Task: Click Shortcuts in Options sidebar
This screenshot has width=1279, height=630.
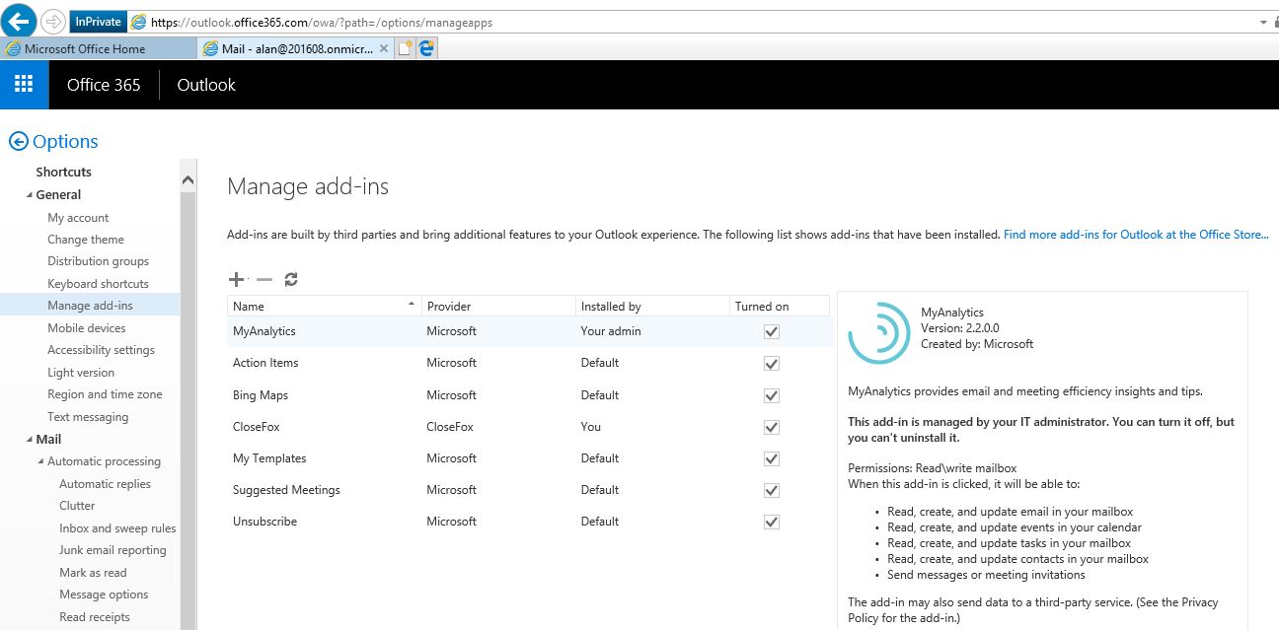Action: (63, 172)
